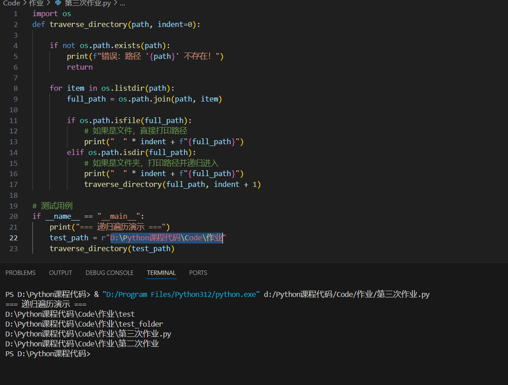Switch to the PROBLEMS panel tab
The height and width of the screenshot is (385, 508).
[x=20, y=273]
